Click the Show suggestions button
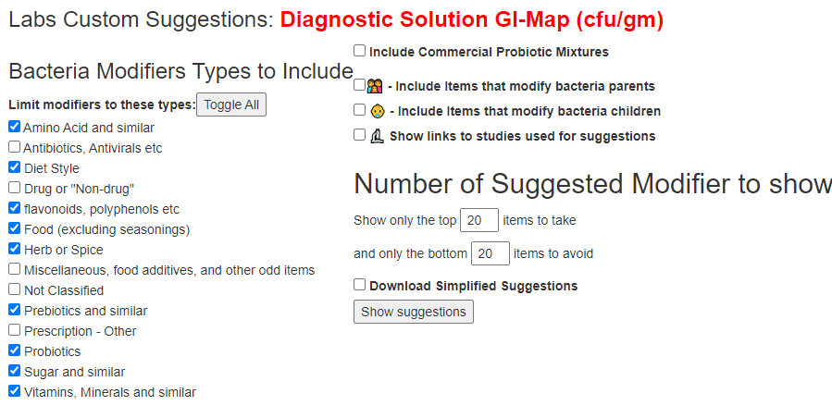 click(x=414, y=312)
